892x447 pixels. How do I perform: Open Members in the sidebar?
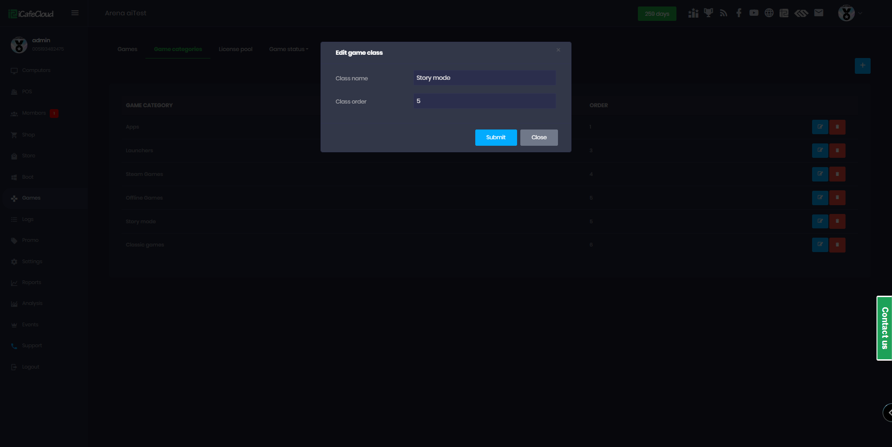pyautogui.click(x=34, y=113)
